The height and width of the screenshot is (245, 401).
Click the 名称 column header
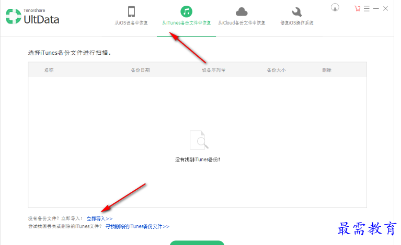tap(49, 70)
